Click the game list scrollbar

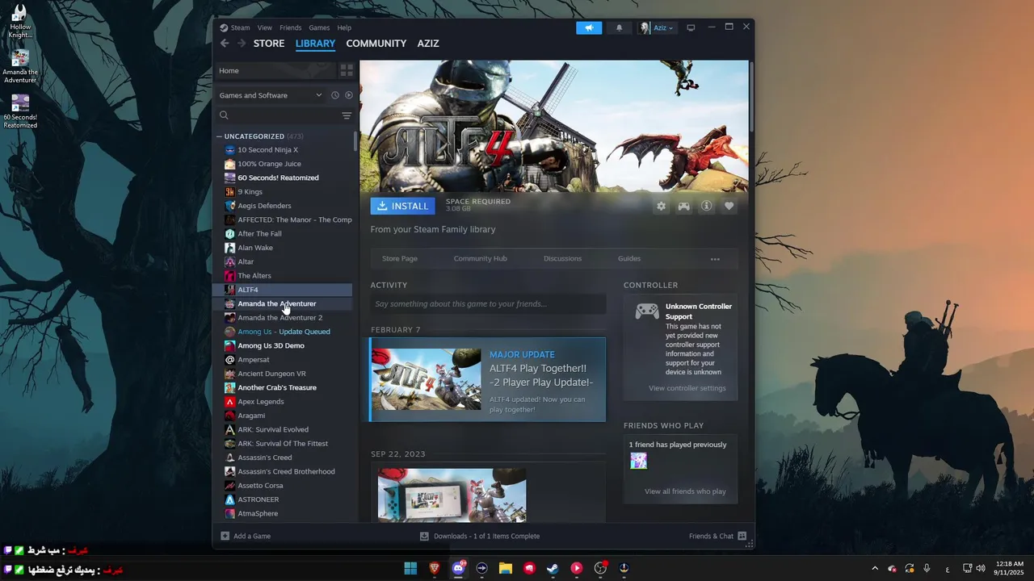click(x=355, y=141)
